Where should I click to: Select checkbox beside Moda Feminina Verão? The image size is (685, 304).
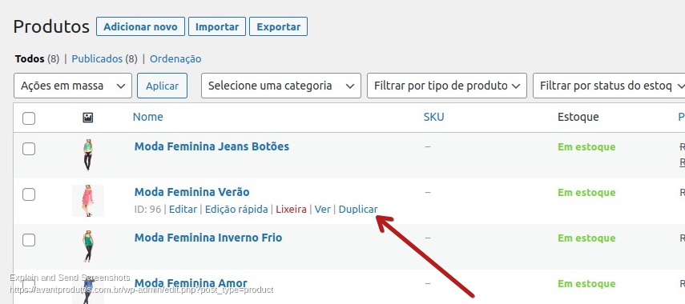coord(29,194)
